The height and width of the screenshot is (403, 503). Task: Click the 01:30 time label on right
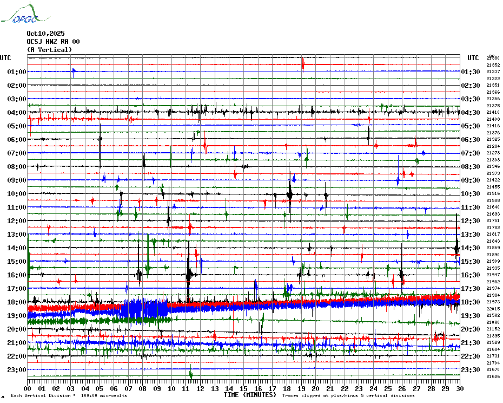coord(471,72)
